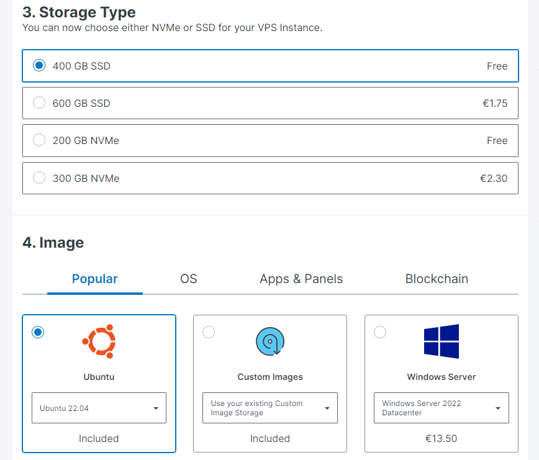The height and width of the screenshot is (460, 539).
Task: Choose the Custom Images radio button
Action: click(209, 333)
